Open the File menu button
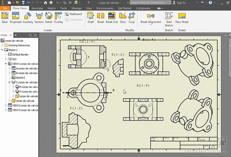 point(5,8)
